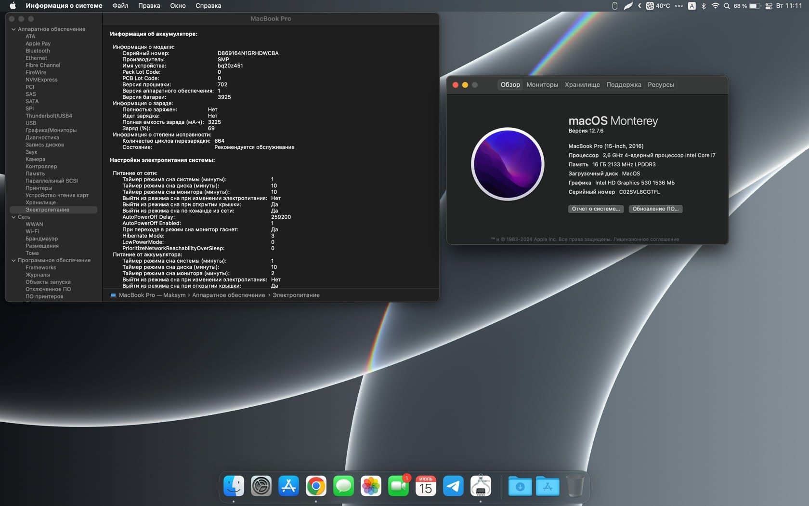Screen dimensions: 809x506
Task: Switch to the Мониторы tab
Action: [x=542, y=85]
